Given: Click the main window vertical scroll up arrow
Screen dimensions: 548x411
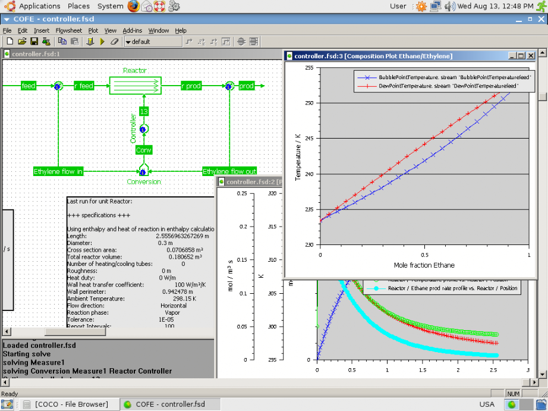Looking at the screenshot, I should (x=542, y=53).
